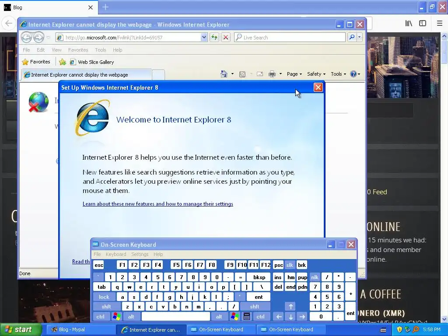Expand the IE address bar dropdown arrow

(x=204, y=37)
